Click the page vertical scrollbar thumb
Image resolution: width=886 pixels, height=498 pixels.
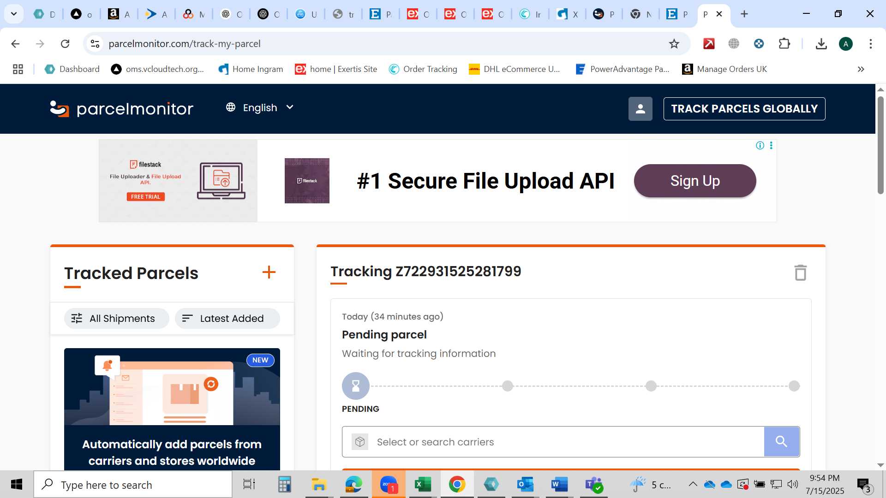click(x=880, y=145)
